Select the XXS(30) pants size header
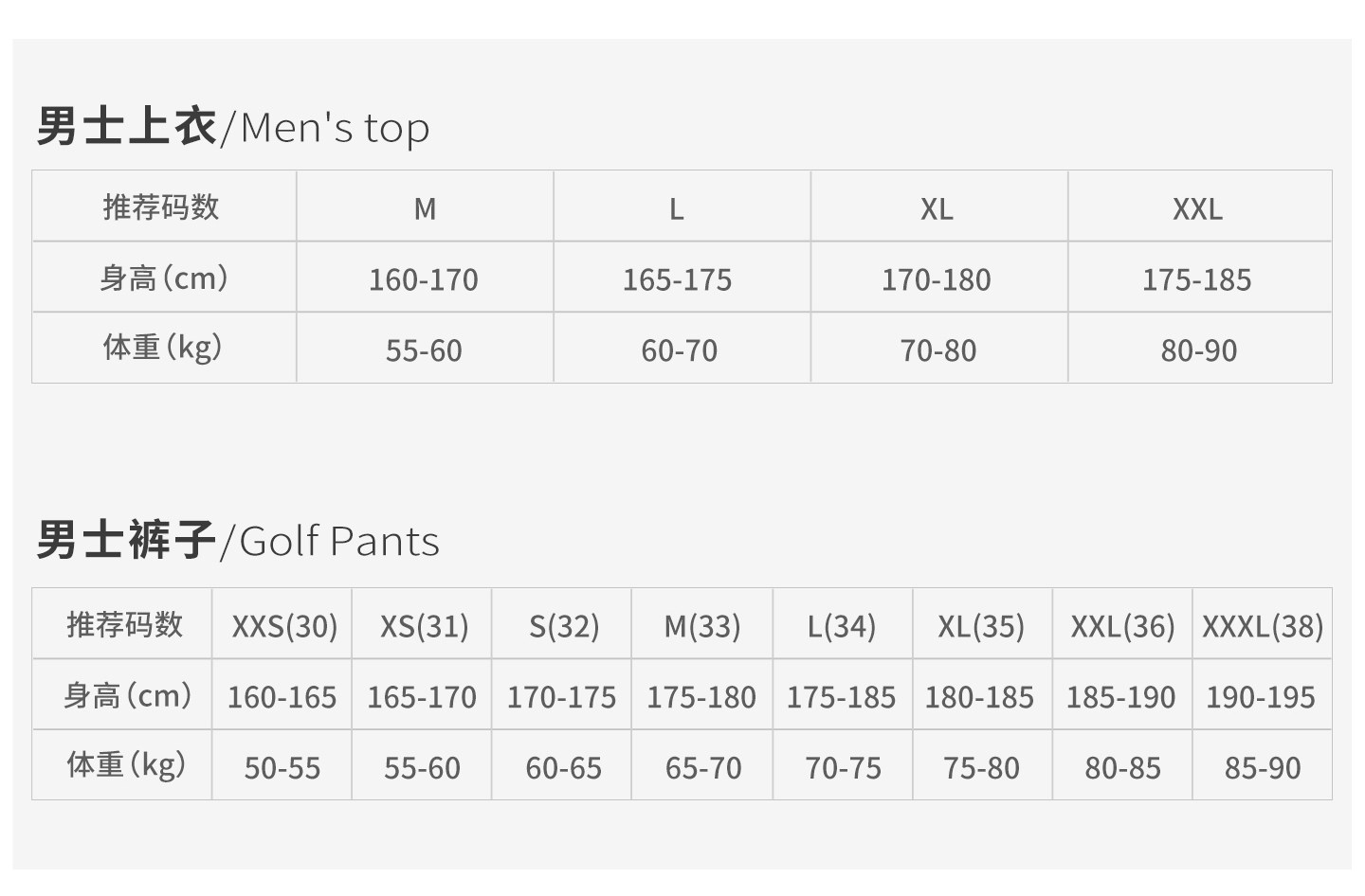 pyautogui.click(x=282, y=625)
